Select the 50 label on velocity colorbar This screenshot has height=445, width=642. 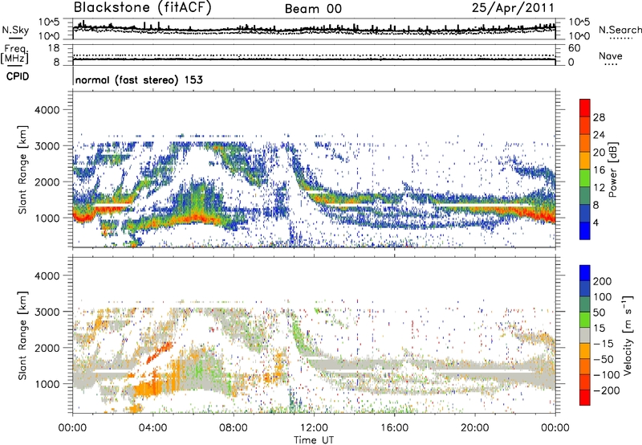[599, 312]
